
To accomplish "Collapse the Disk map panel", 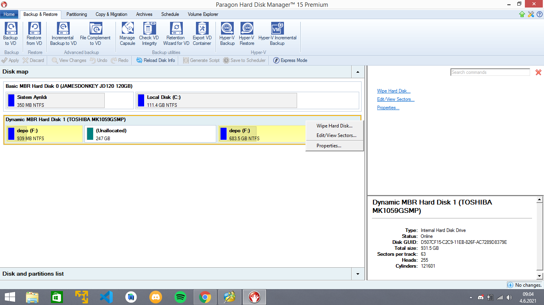I will pyautogui.click(x=358, y=72).
